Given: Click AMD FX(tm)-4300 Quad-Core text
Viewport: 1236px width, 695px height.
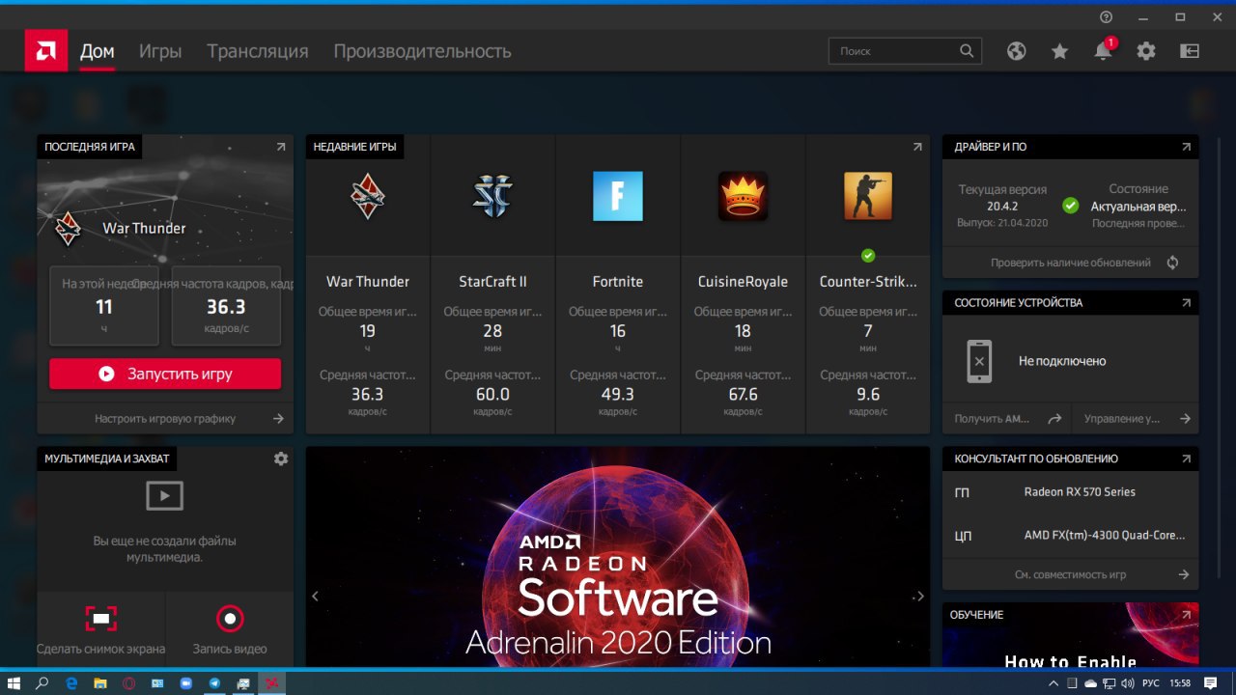Looking at the screenshot, I should coord(1105,535).
